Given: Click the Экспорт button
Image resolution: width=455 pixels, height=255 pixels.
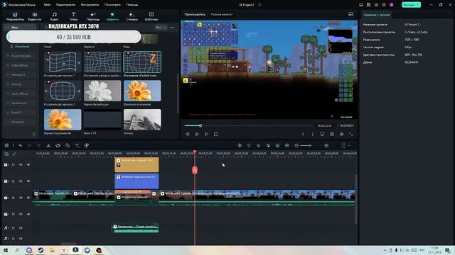Looking at the screenshot, I should coord(411,5).
